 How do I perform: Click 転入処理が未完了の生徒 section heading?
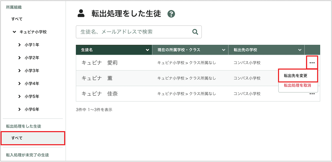[27, 155]
